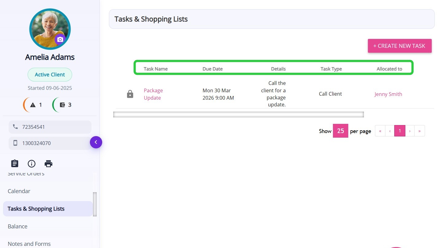Click the horizontal scrollbar under the task table
Screen dimensions: 444x248
coord(238,115)
